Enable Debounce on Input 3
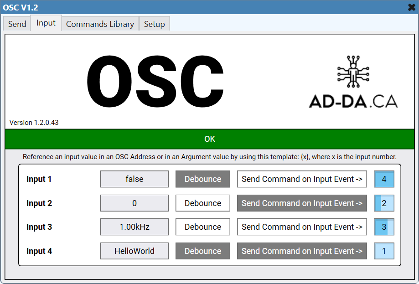The height and width of the screenshot is (284, 419). 203,227
